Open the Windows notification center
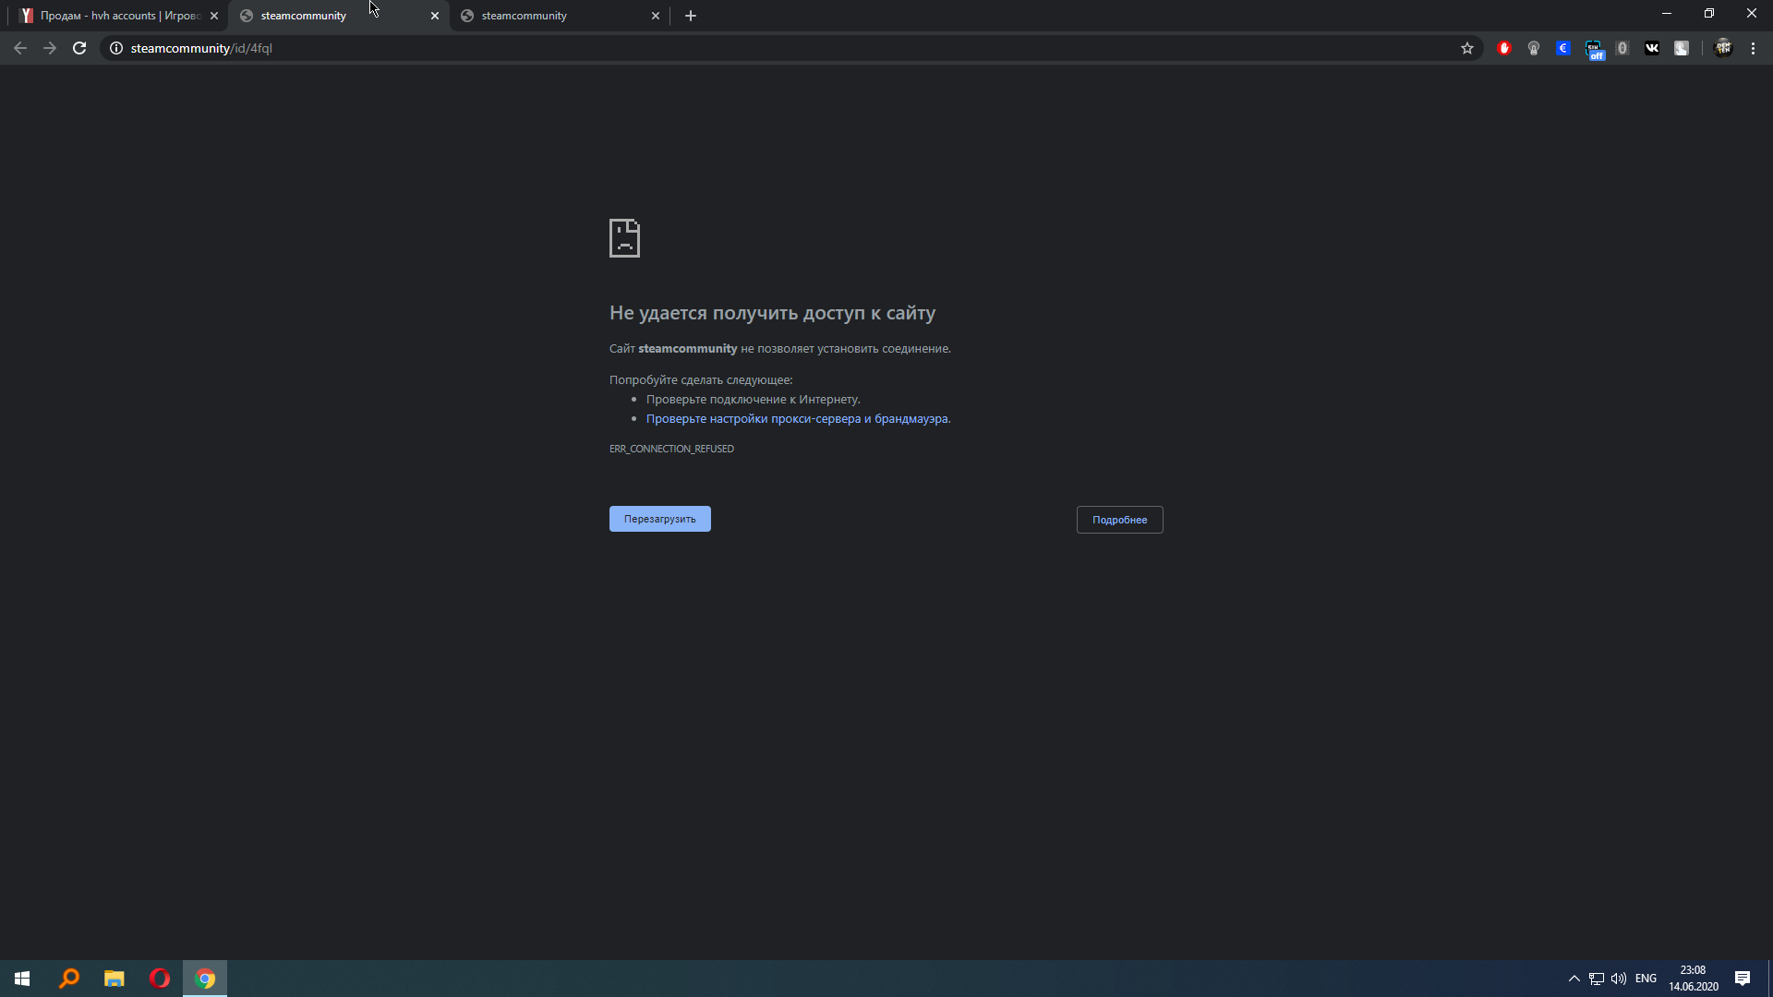The height and width of the screenshot is (997, 1773). (x=1743, y=979)
